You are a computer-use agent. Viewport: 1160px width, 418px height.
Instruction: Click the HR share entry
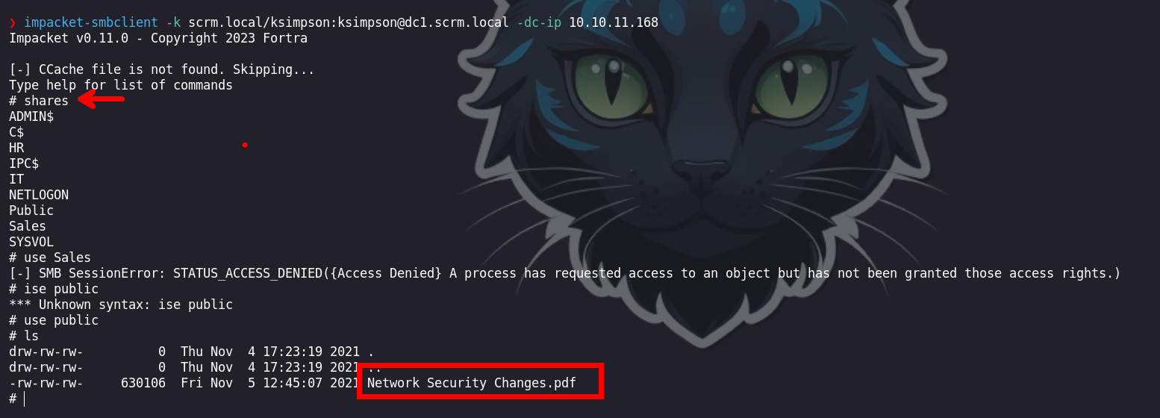point(16,148)
